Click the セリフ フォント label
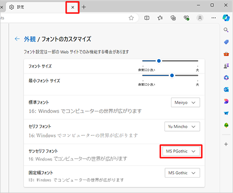 click(x=40, y=126)
